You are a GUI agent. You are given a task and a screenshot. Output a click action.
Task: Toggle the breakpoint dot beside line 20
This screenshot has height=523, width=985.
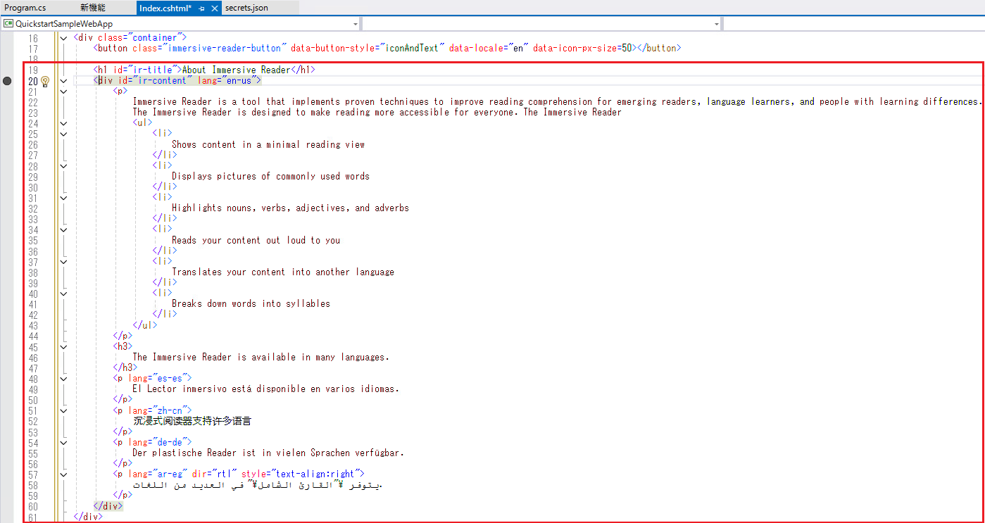[x=8, y=81]
